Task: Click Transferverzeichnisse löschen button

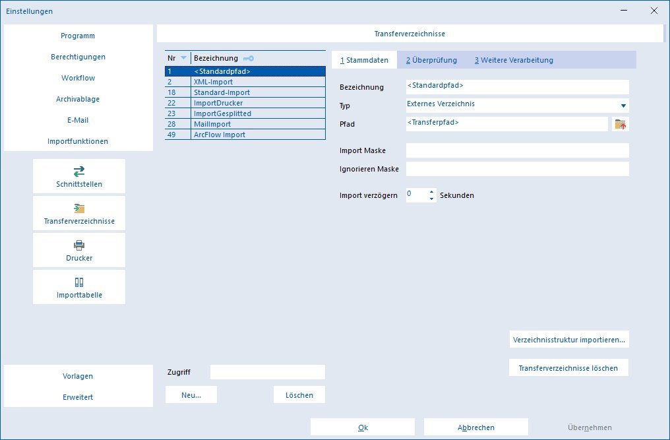Action: click(x=568, y=368)
